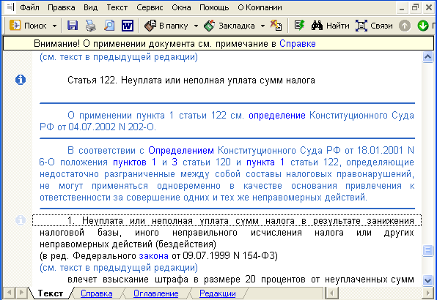The width and height of the screenshot is (437, 300).
Task: Expand the Закладка dropdown arrow
Action: pyautogui.click(x=262, y=26)
